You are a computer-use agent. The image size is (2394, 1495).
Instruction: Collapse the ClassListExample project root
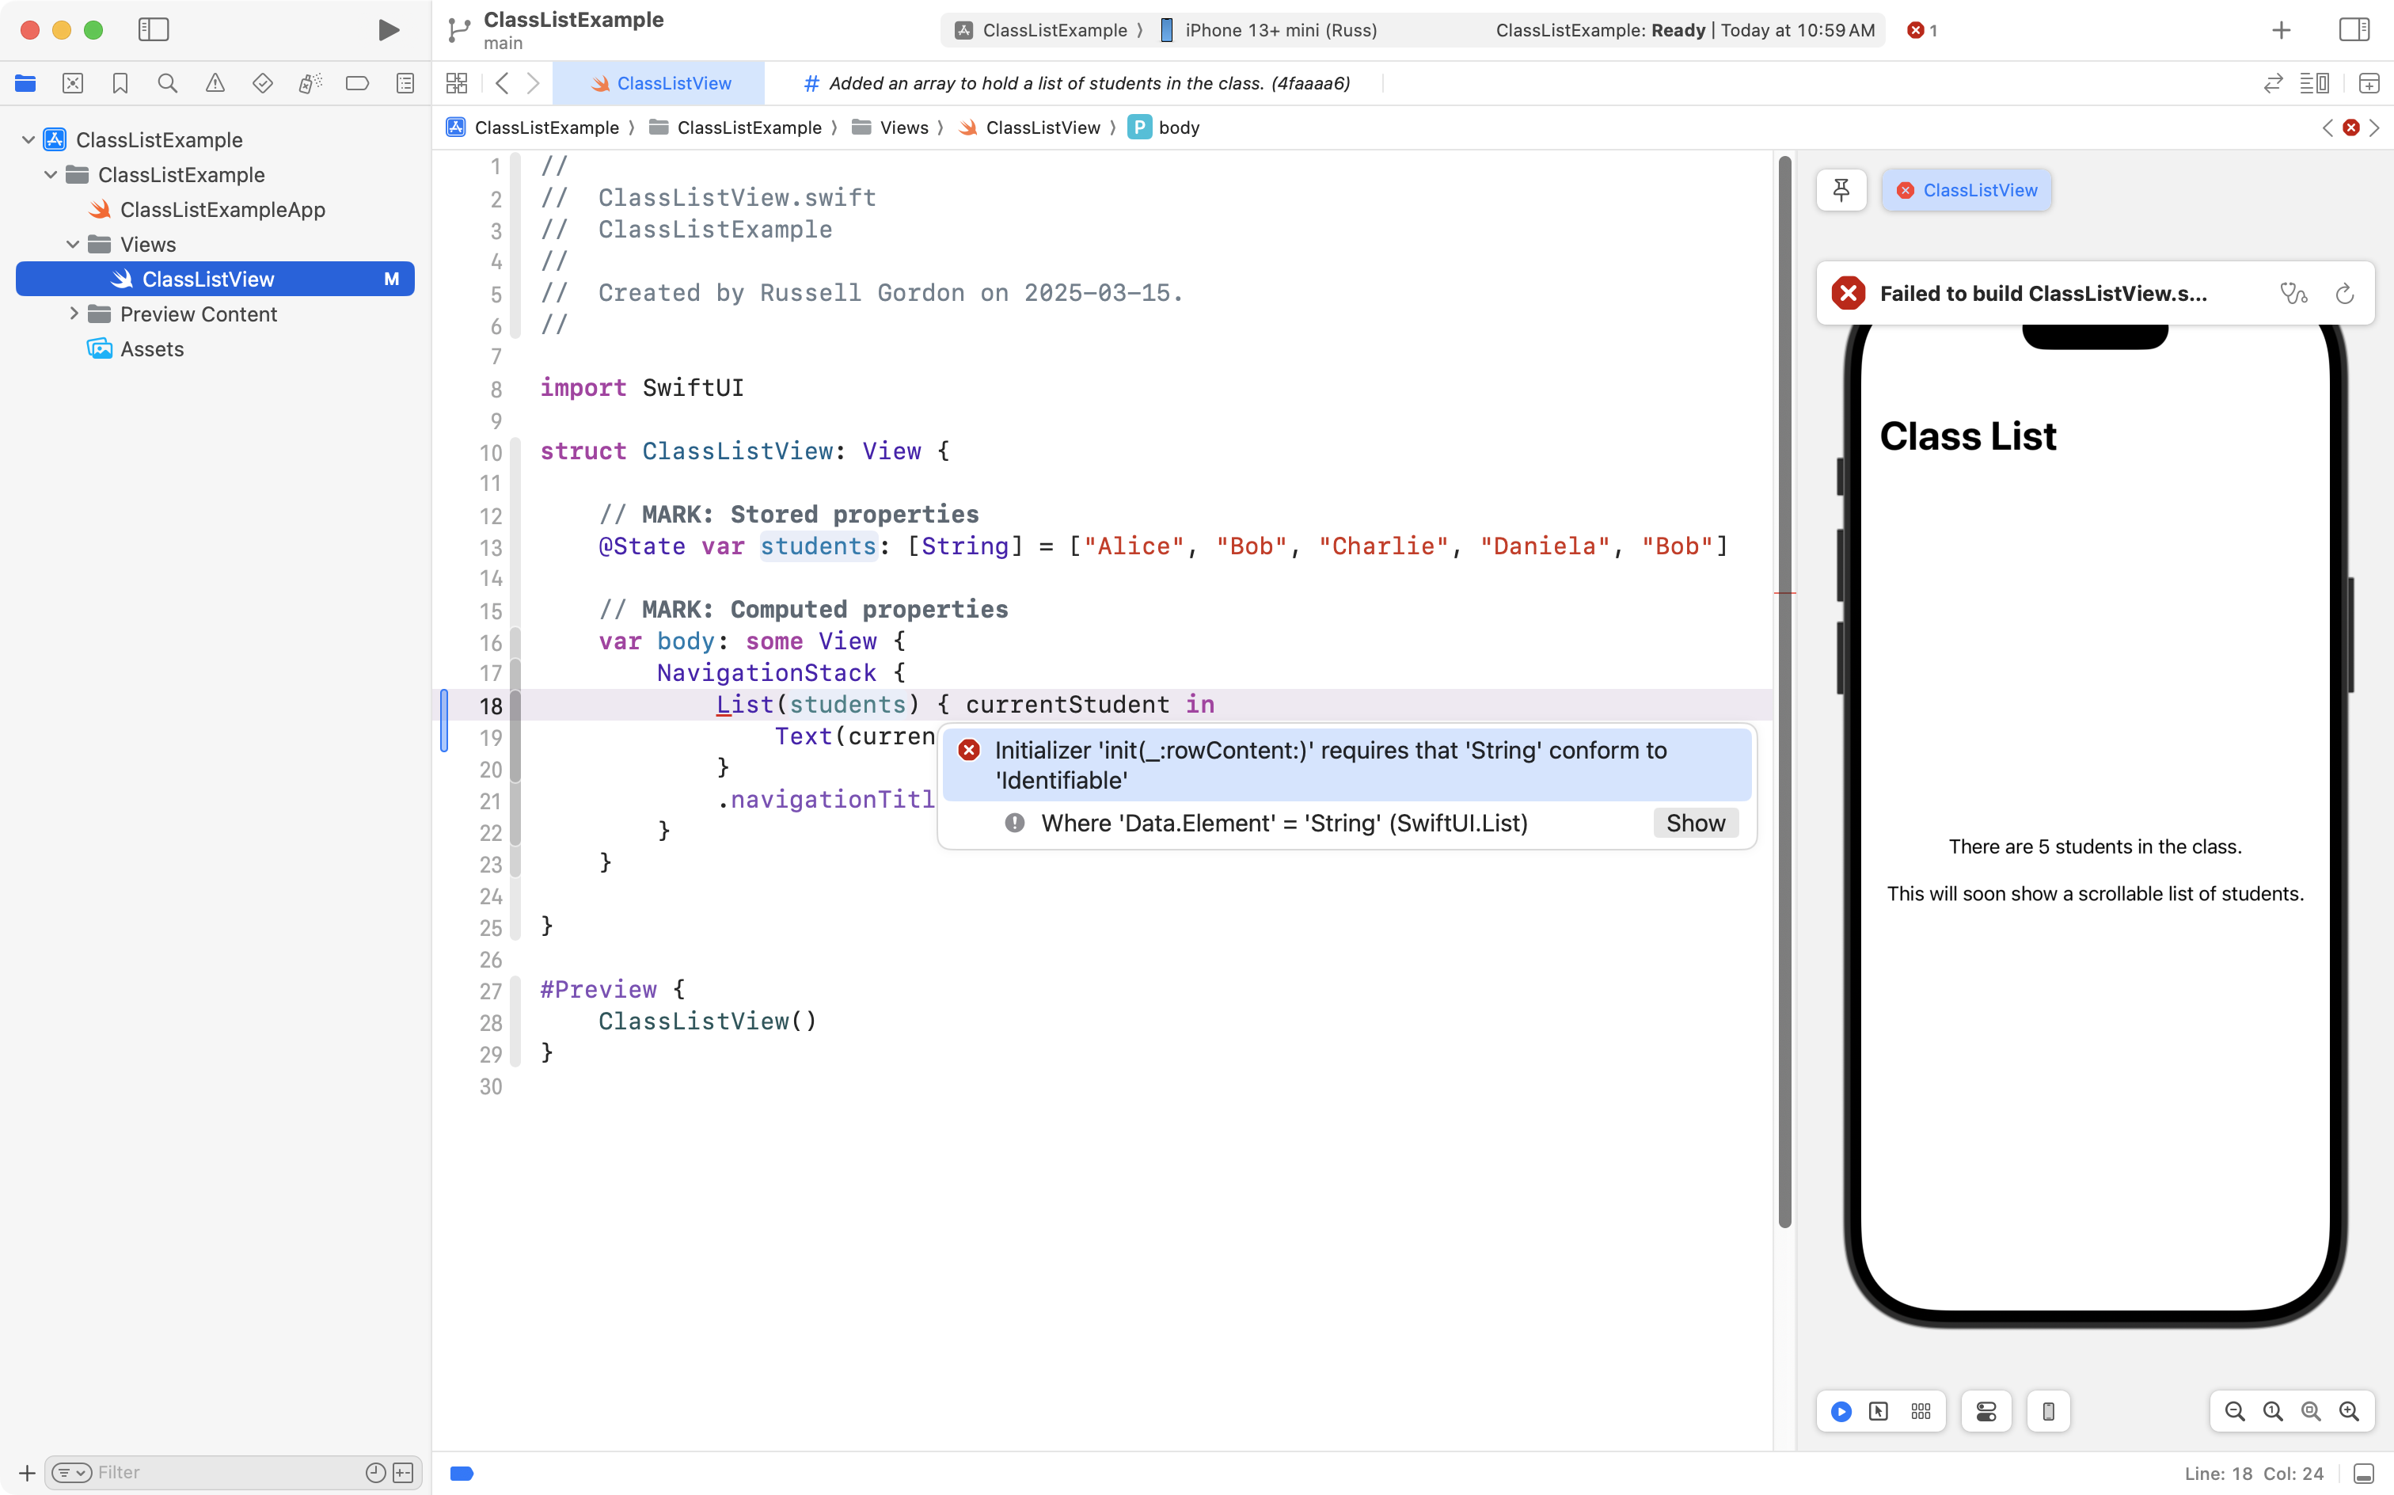28,139
